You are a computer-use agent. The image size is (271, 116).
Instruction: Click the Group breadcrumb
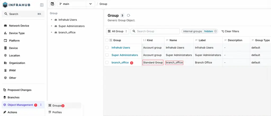pyautogui.click(x=103, y=4)
